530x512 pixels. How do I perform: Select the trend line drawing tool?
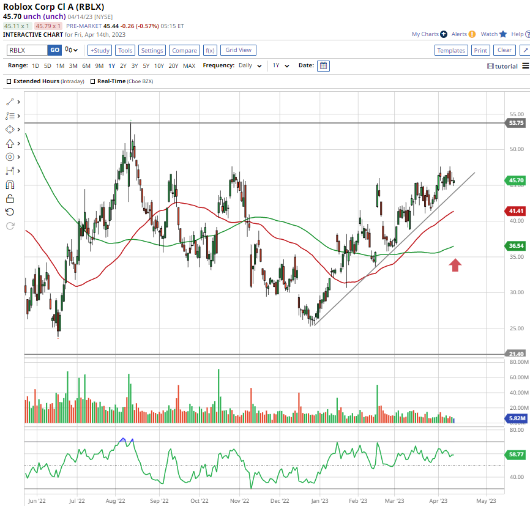pos(10,102)
